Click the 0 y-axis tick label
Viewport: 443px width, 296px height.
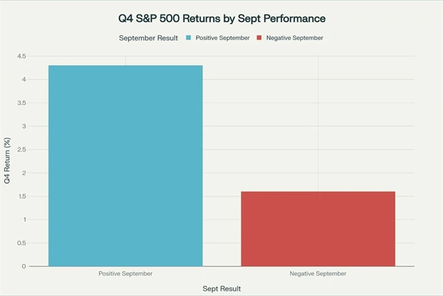(24, 266)
